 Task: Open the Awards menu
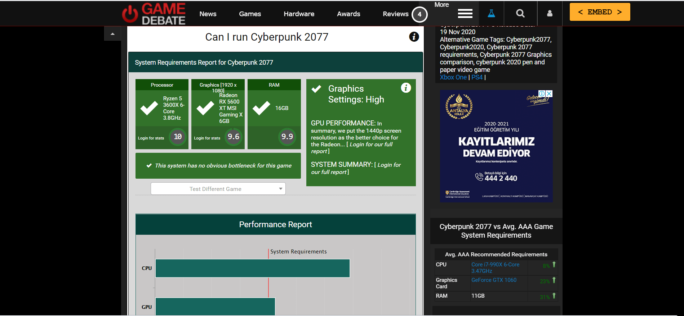[348, 14]
